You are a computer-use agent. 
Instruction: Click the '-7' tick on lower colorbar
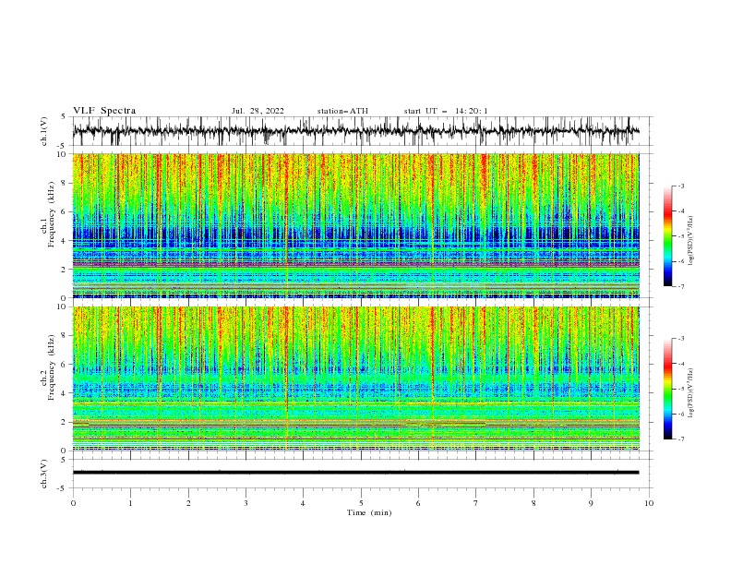pyautogui.click(x=680, y=439)
